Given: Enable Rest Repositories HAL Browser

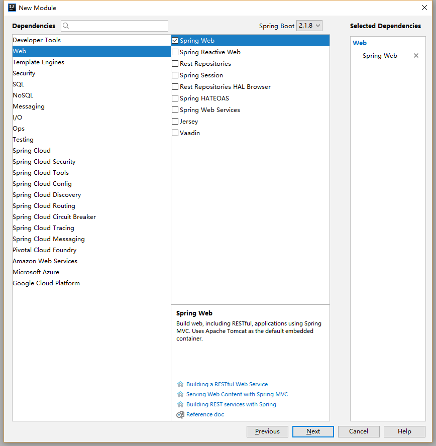Looking at the screenshot, I should pos(175,87).
